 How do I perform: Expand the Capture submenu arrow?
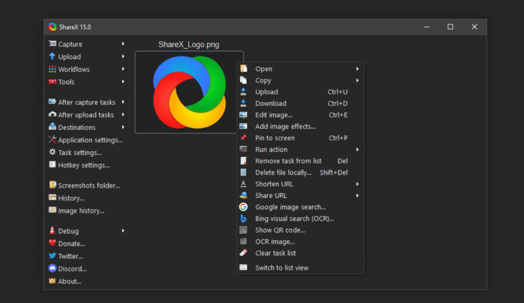pyautogui.click(x=123, y=44)
